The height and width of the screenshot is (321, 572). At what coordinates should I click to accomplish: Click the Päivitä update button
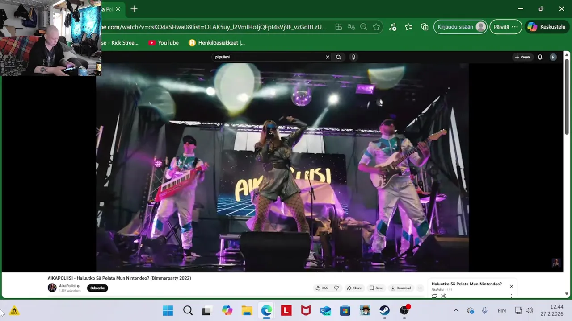click(505, 27)
